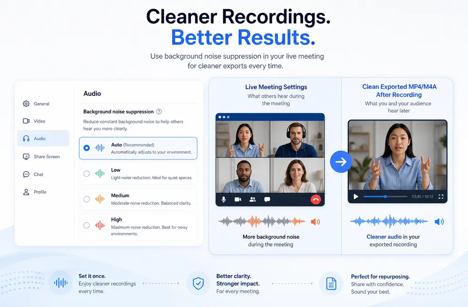Image resolution: width=468 pixels, height=307 pixels.
Task: End the call with red hang-up button
Action: (316, 199)
